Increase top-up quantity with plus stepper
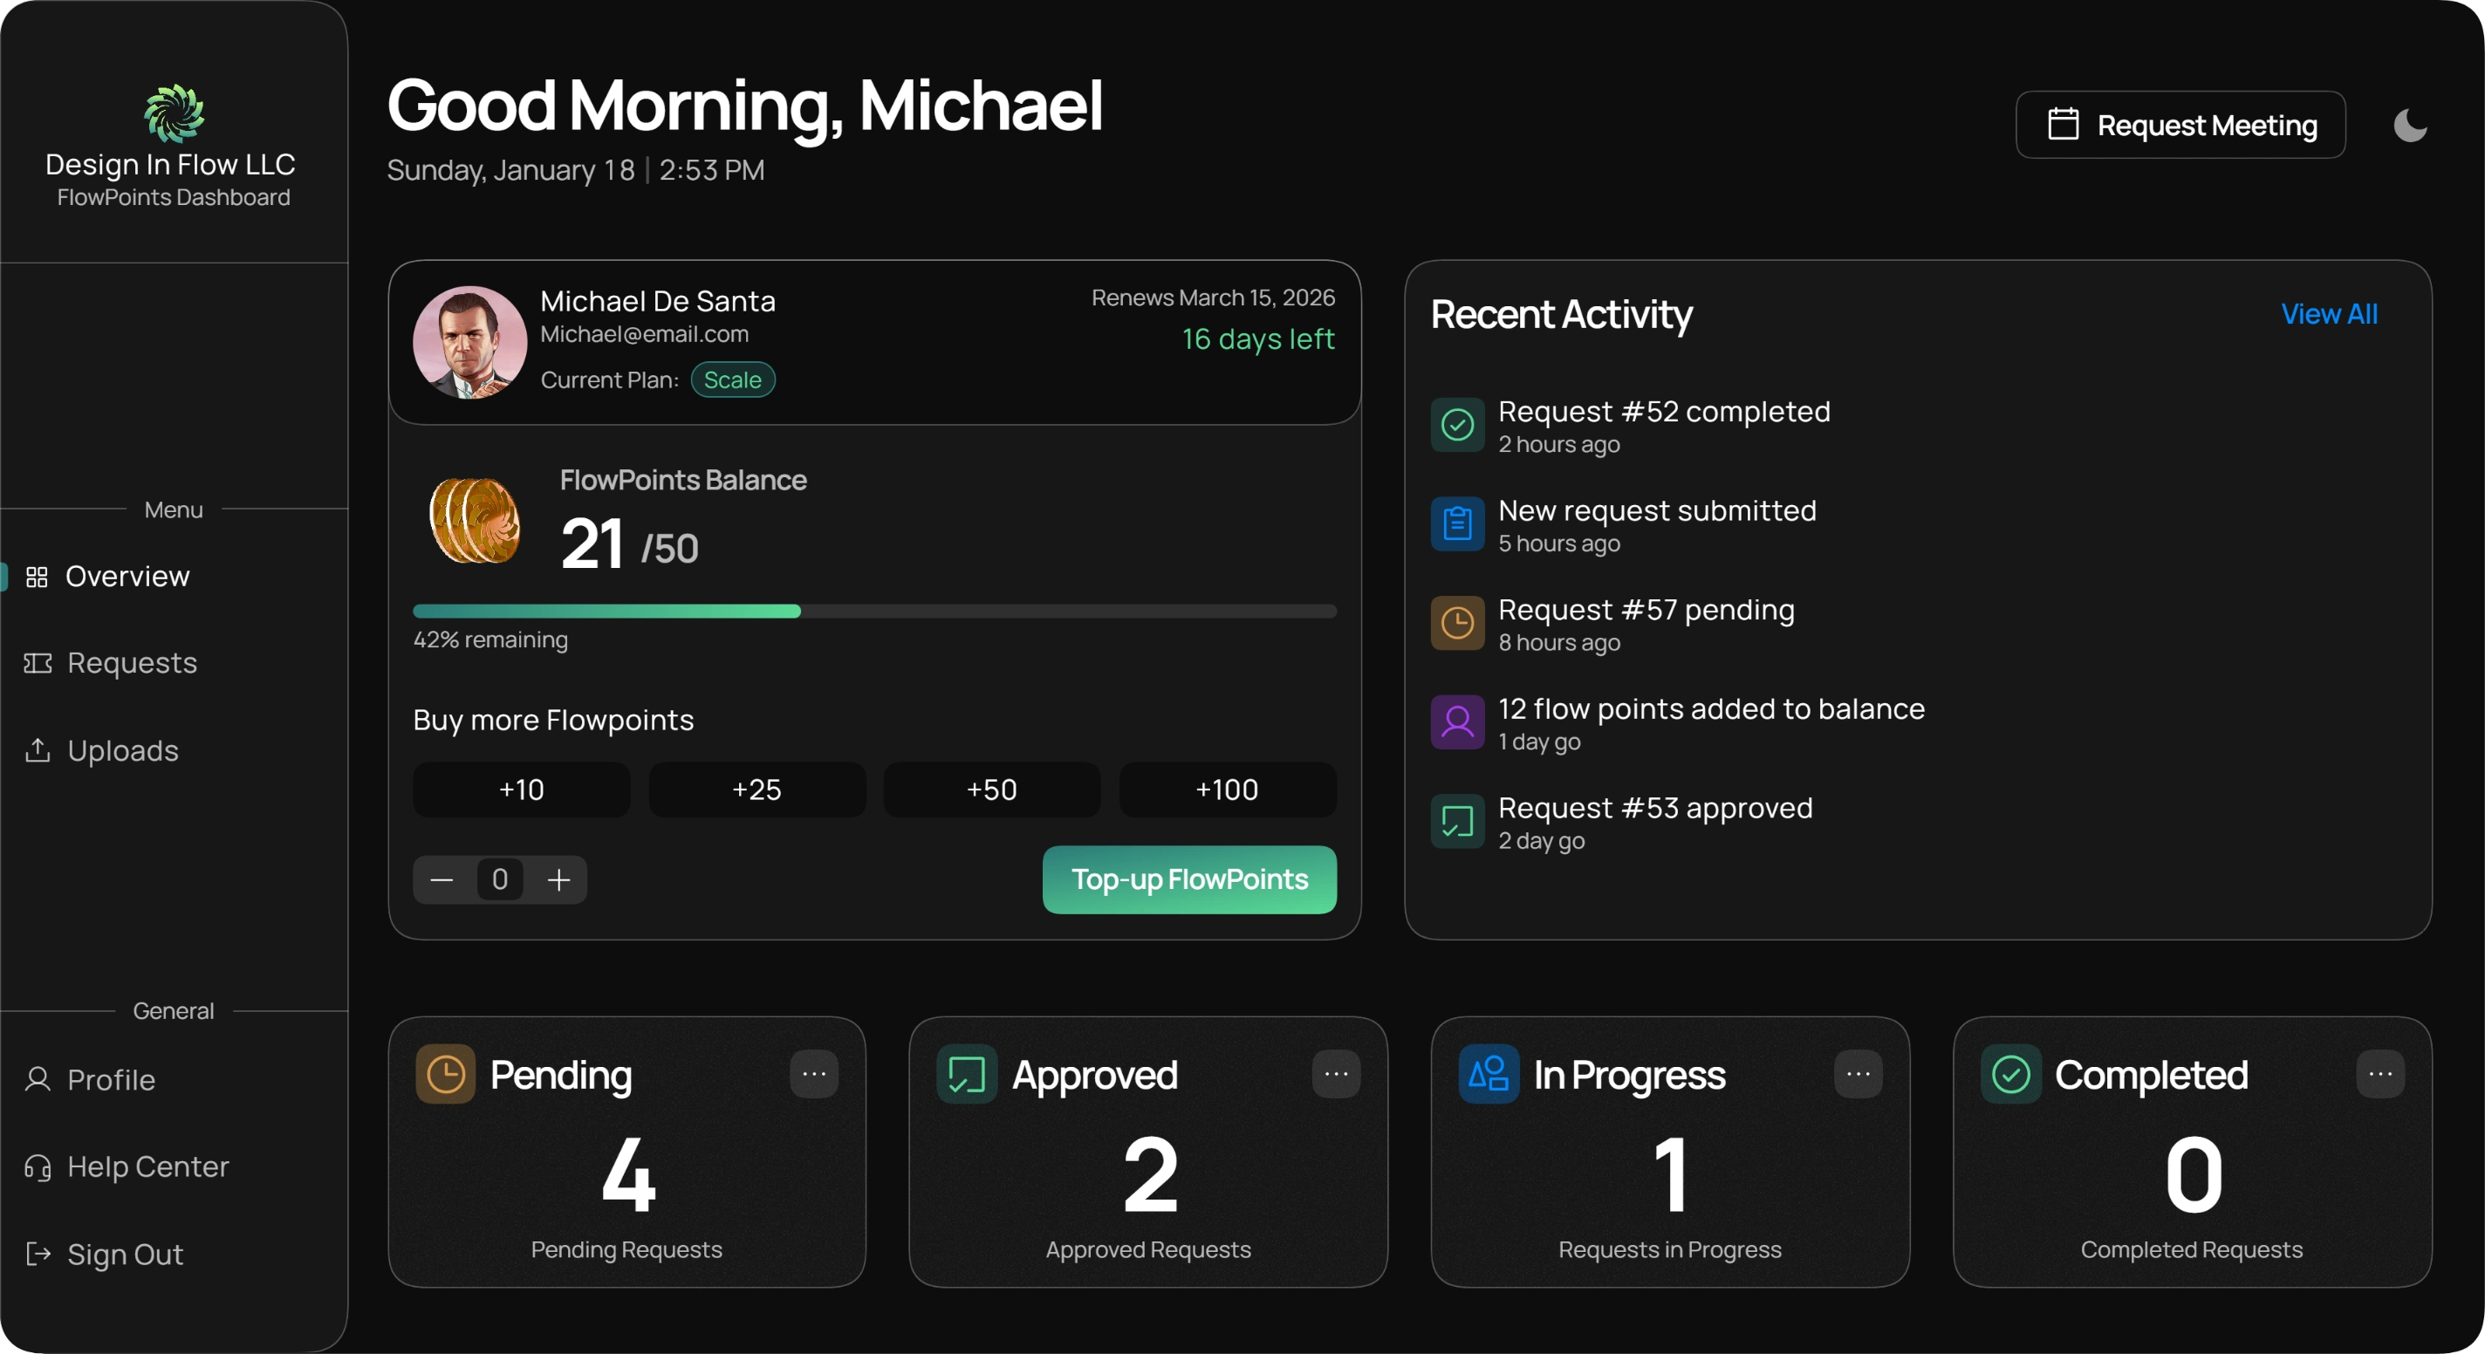2485x1354 pixels. (x=558, y=879)
